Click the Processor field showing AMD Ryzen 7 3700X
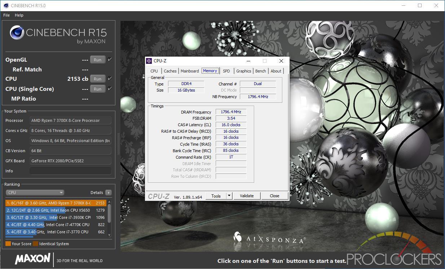 [70, 120]
